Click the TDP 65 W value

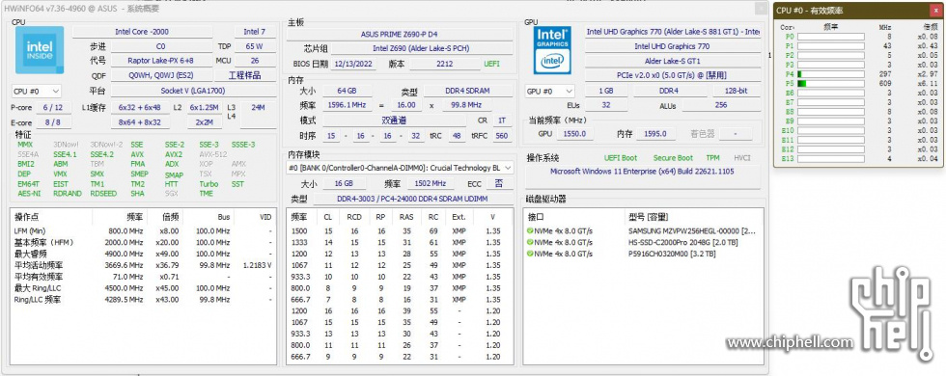click(255, 46)
